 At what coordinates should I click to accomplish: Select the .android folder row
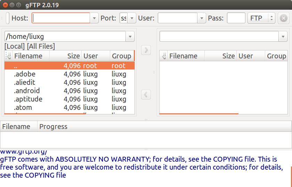pyautogui.click(x=27, y=91)
